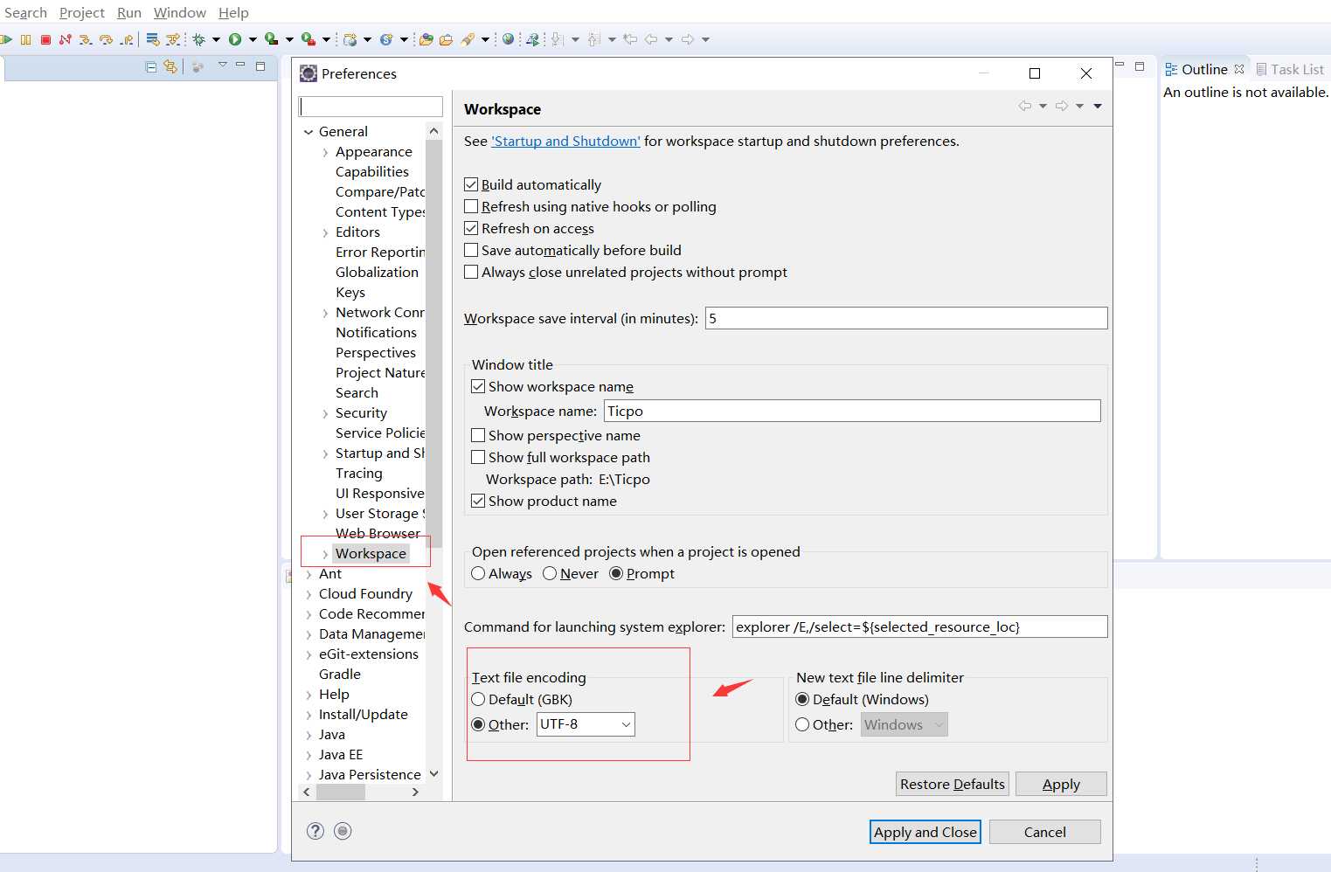Click the red Terminate toolbar icon
Image resolution: width=1331 pixels, height=872 pixels.
click(45, 39)
